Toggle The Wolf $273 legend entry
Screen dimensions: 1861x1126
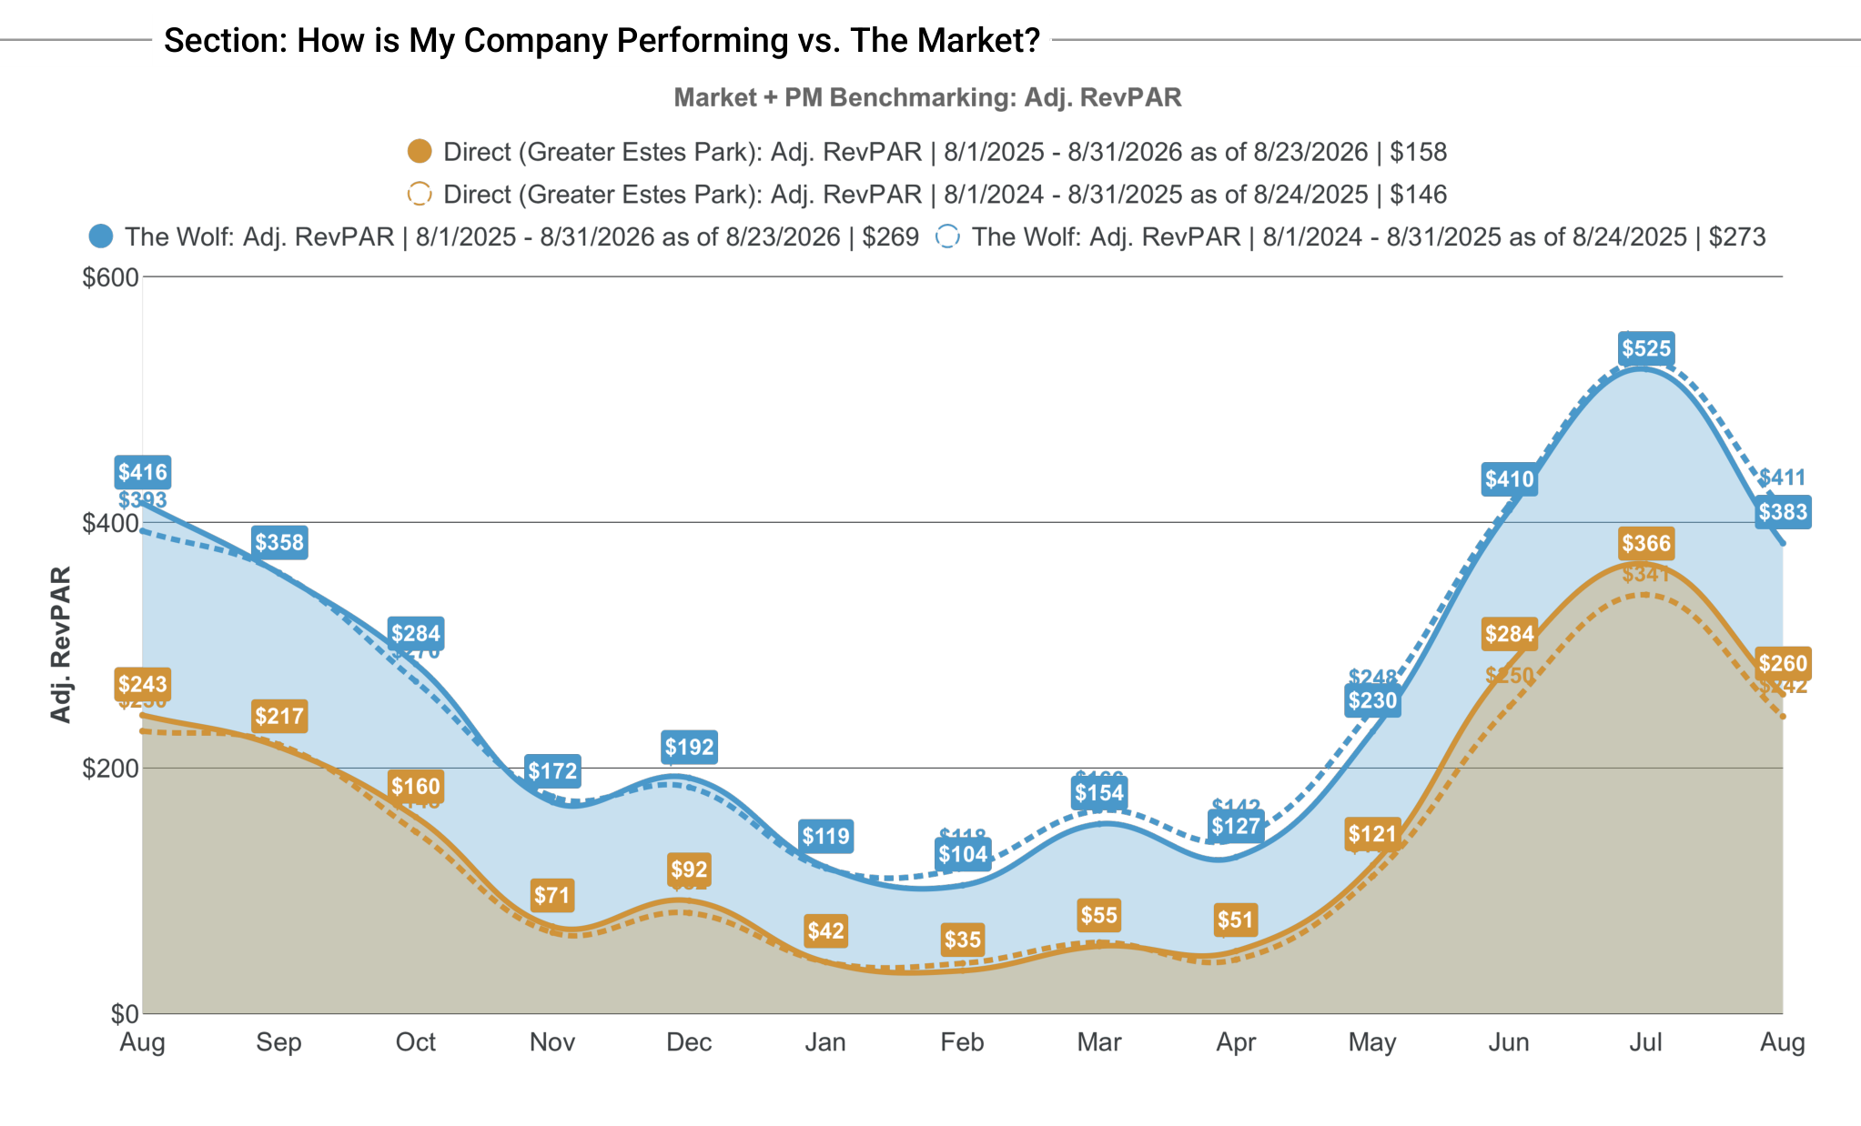pos(1351,236)
